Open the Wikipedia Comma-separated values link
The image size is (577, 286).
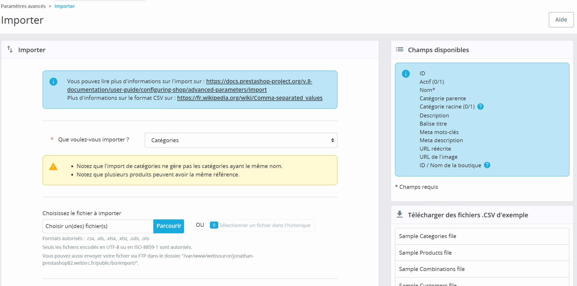250,98
